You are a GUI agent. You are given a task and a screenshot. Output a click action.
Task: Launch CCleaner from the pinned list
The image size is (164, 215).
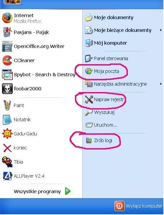[7, 60]
